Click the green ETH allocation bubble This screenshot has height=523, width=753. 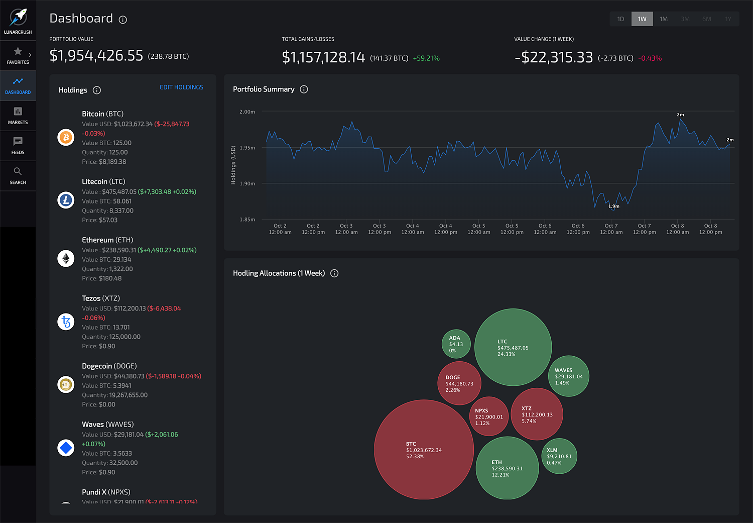coord(507,468)
